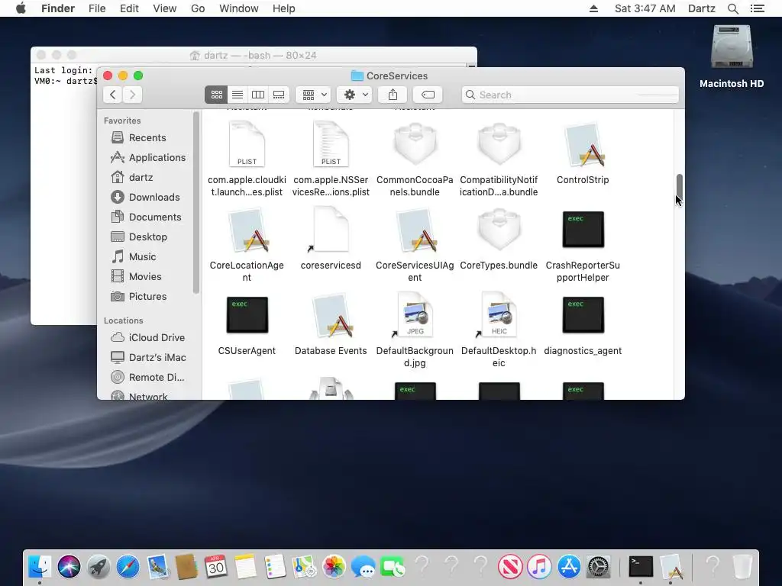The height and width of the screenshot is (586, 782).
Task: Open the Window menu
Action: tap(239, 8)
